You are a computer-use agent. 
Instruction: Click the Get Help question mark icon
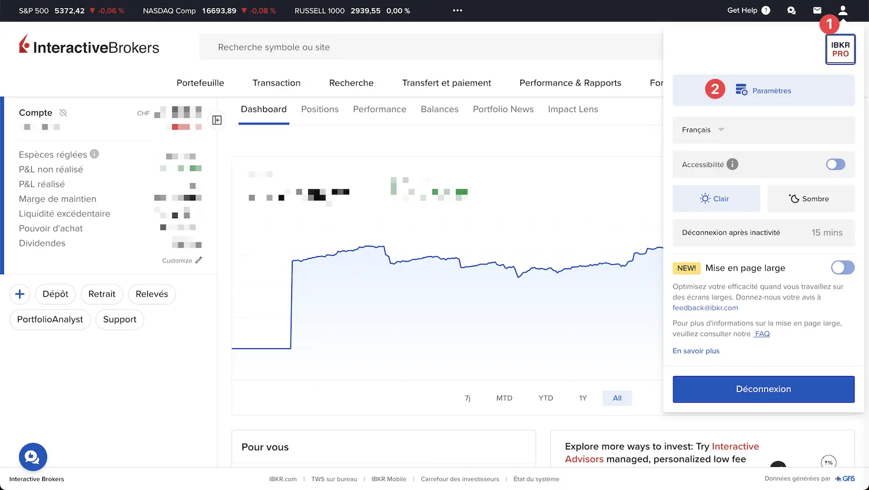[766, 10]
